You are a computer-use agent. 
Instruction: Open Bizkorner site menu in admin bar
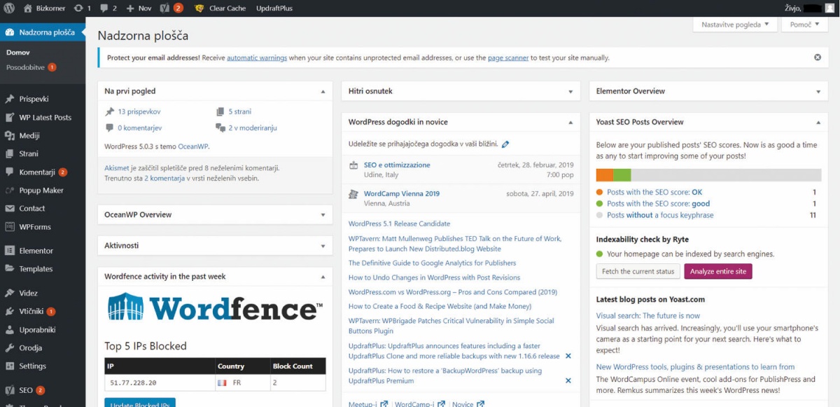(43, 8)
